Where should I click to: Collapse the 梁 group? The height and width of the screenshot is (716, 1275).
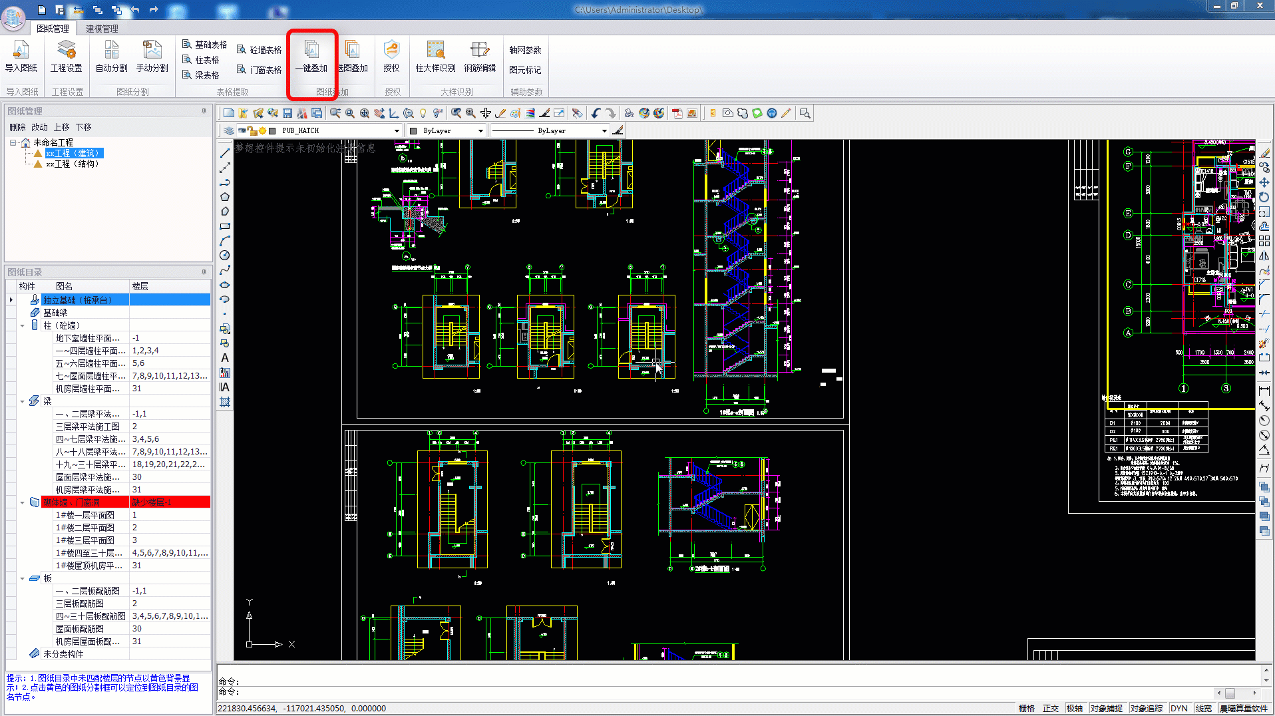pos(22,401)
